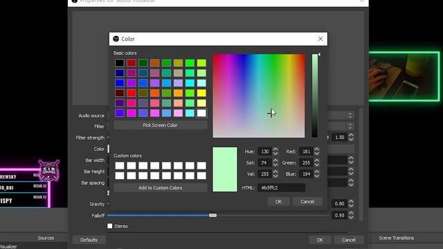Click the OBS logo in Color title bar
Viewport: 443px width, 249px height.
tap(116, 39)
